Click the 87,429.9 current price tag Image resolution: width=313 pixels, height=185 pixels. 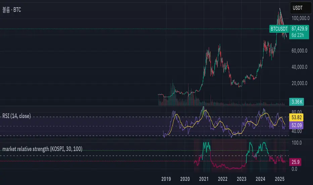coord(299,29)
